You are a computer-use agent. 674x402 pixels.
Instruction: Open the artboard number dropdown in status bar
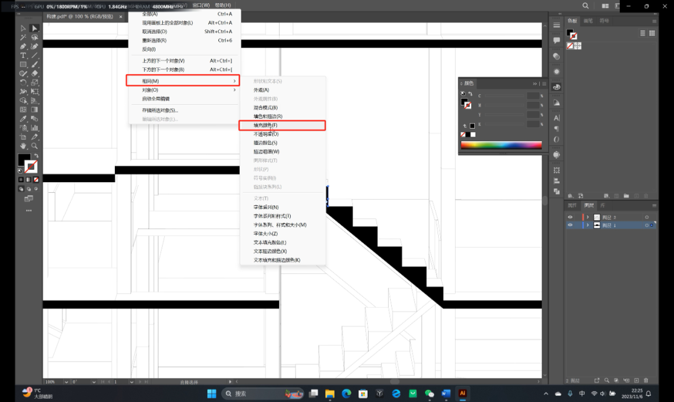pyautogui.click(x=131, y=382)
